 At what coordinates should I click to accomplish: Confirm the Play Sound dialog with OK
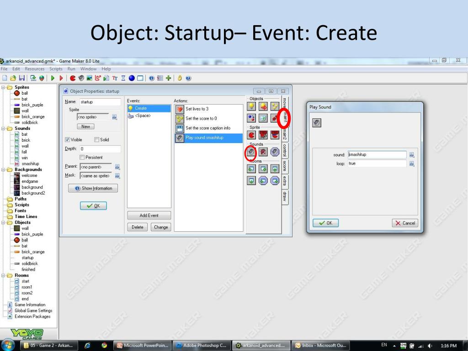click(325, 223)
